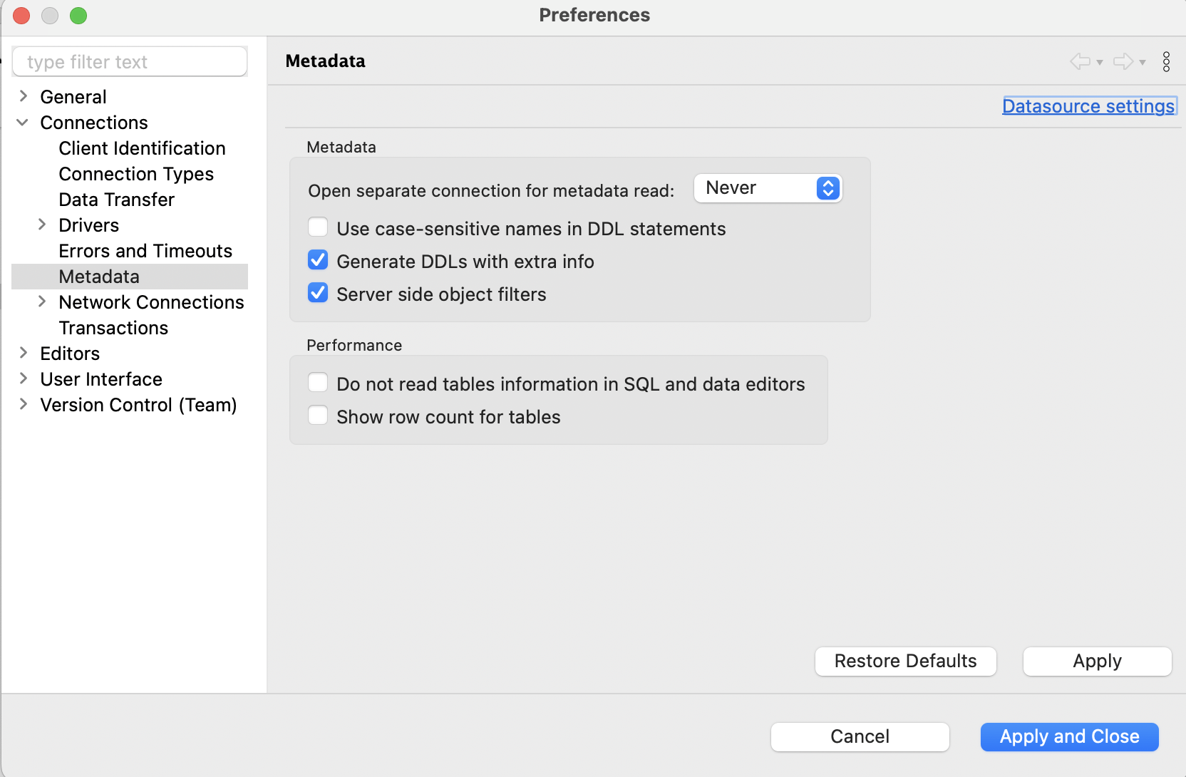The height and width of the screenshot is (777, 1186).
Task: Click the back navigation arrow icon
Action: (x=1081, y=61)
